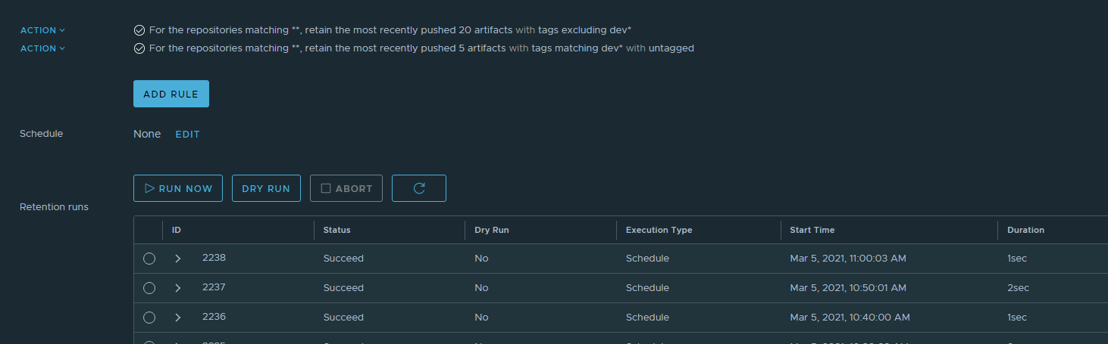1108x344 pixels.
Task: Click the Dry Run value No of run 2236
Action: (481, 318)
